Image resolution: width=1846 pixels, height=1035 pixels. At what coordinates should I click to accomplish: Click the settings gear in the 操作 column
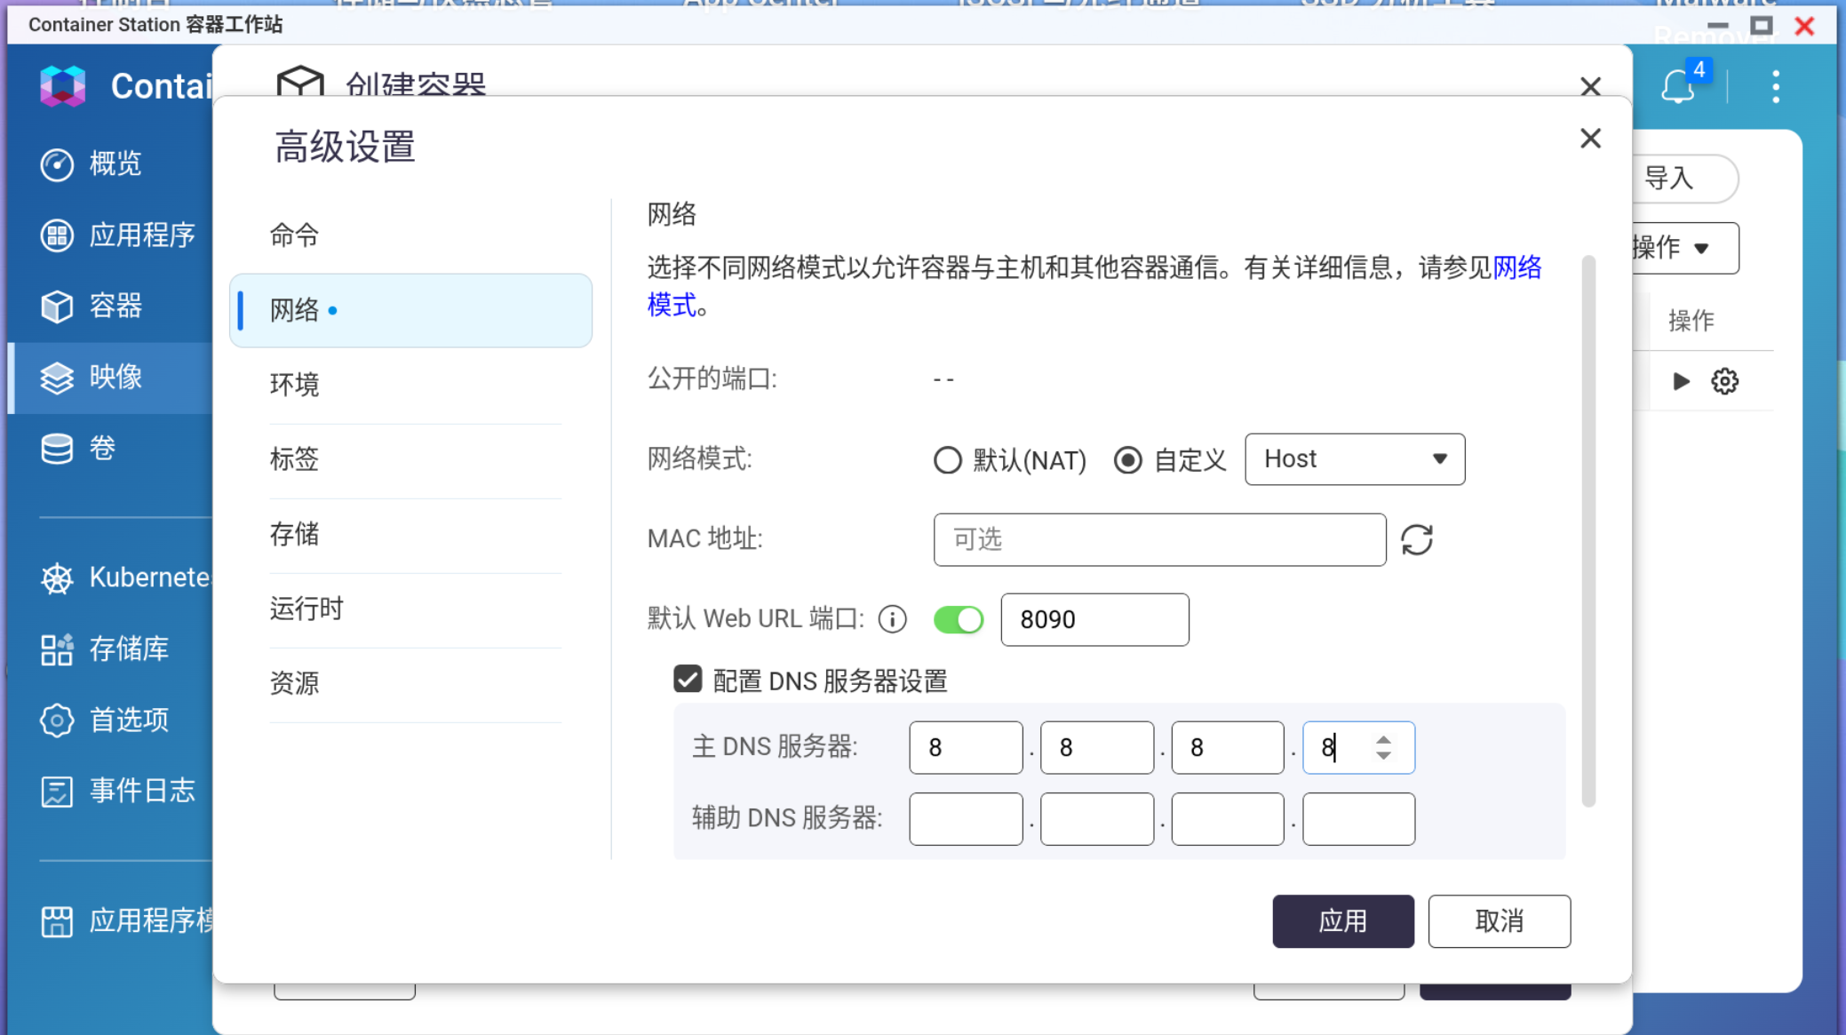pos(1724,380)
